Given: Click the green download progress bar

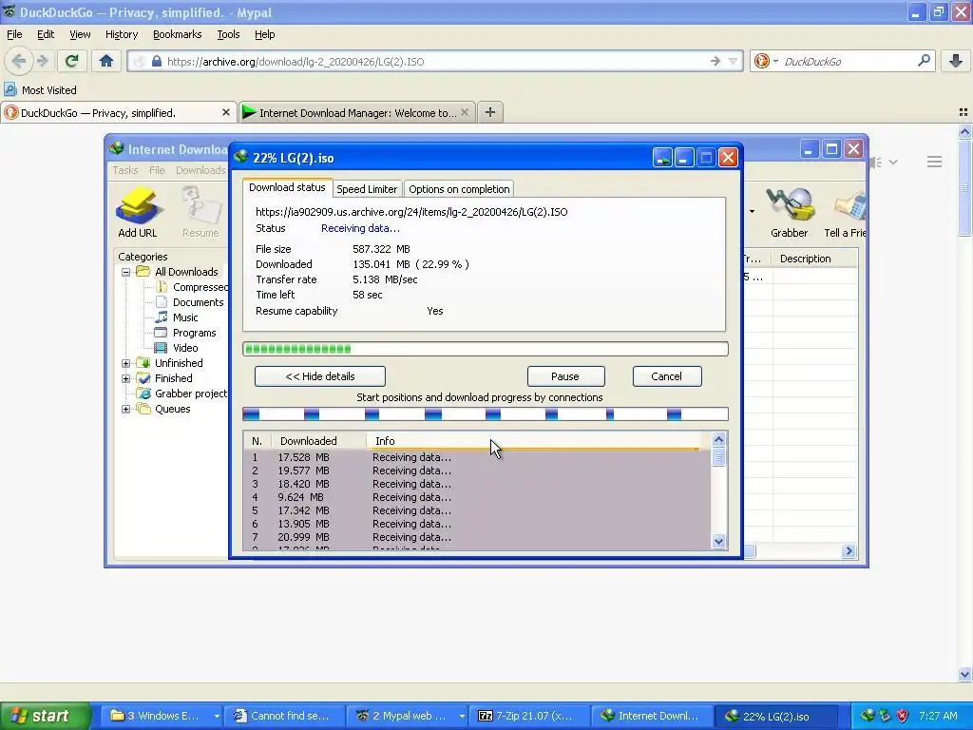Looking at the screenshot, I should 486,349.
